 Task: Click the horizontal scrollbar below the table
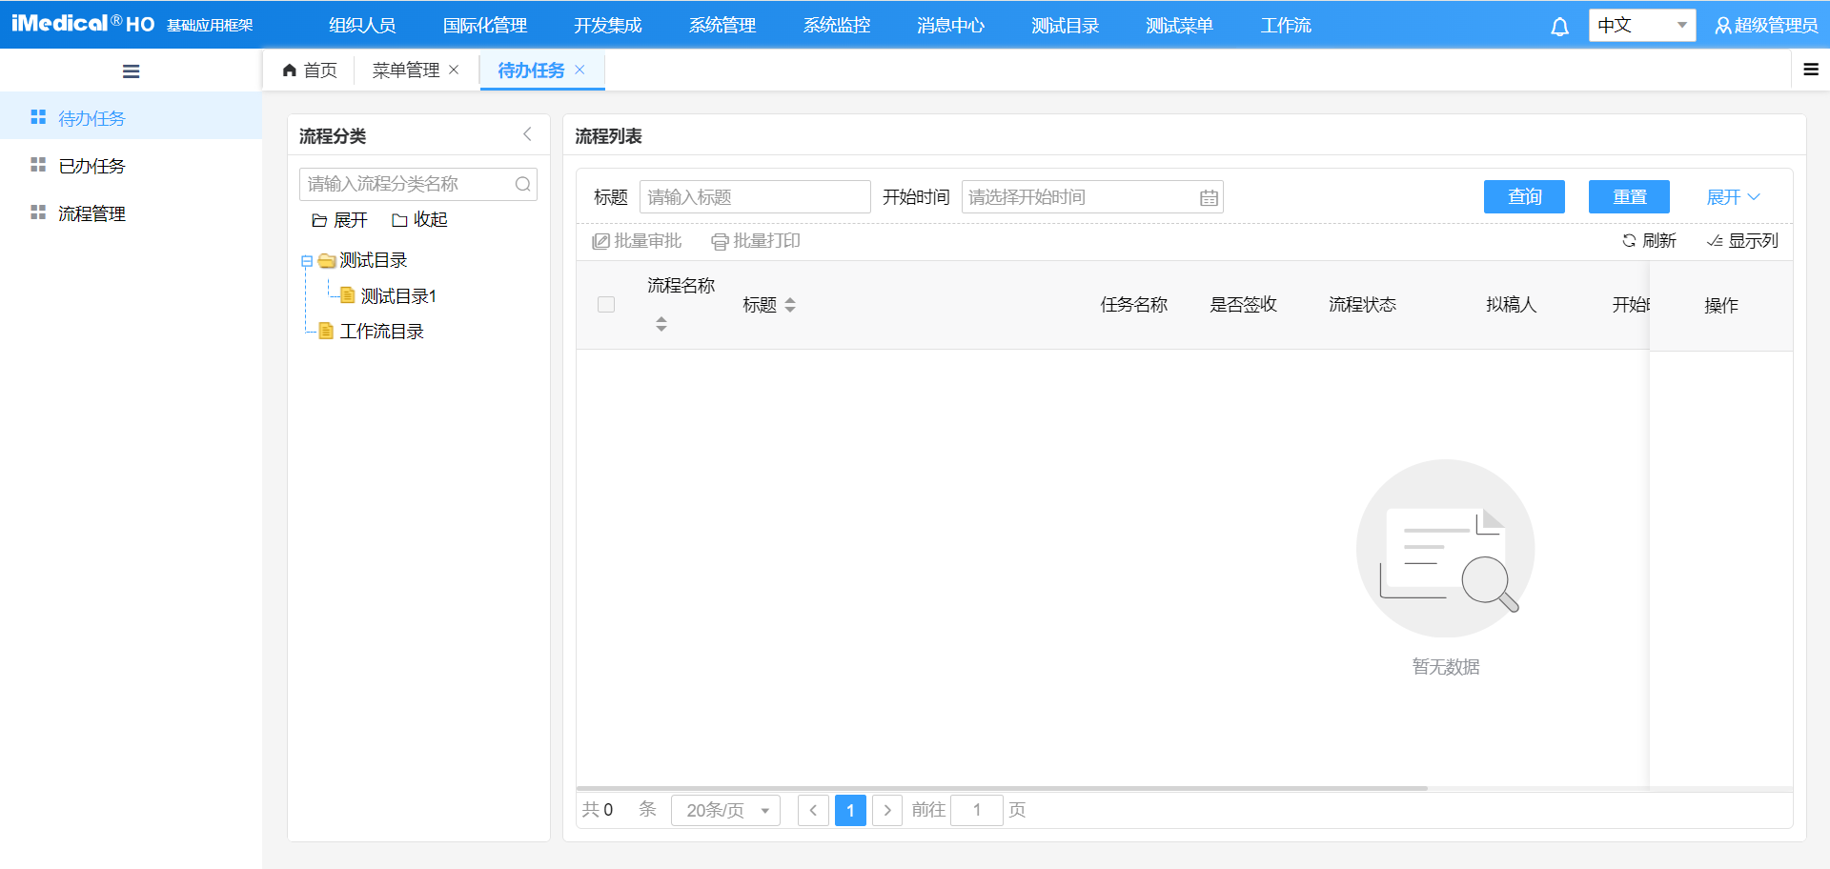coord(1001,788)
